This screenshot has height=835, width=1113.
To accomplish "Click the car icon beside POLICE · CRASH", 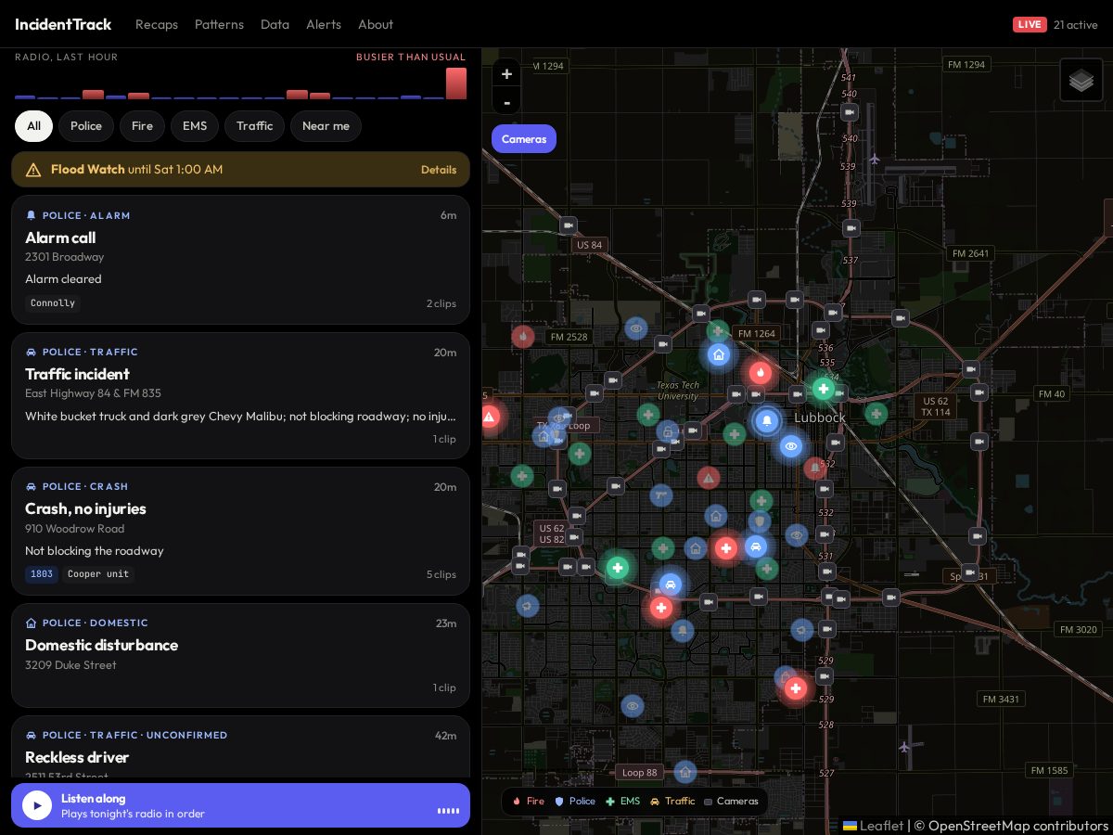I will click(32, 486).
